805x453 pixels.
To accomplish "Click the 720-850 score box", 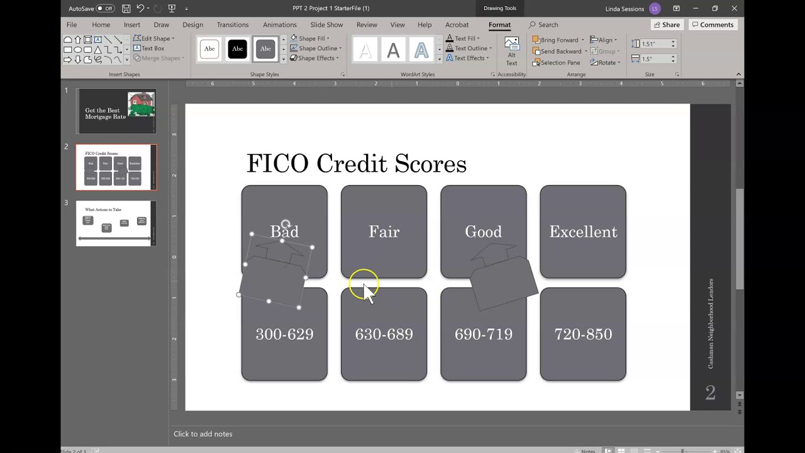I will coord(583,334).
